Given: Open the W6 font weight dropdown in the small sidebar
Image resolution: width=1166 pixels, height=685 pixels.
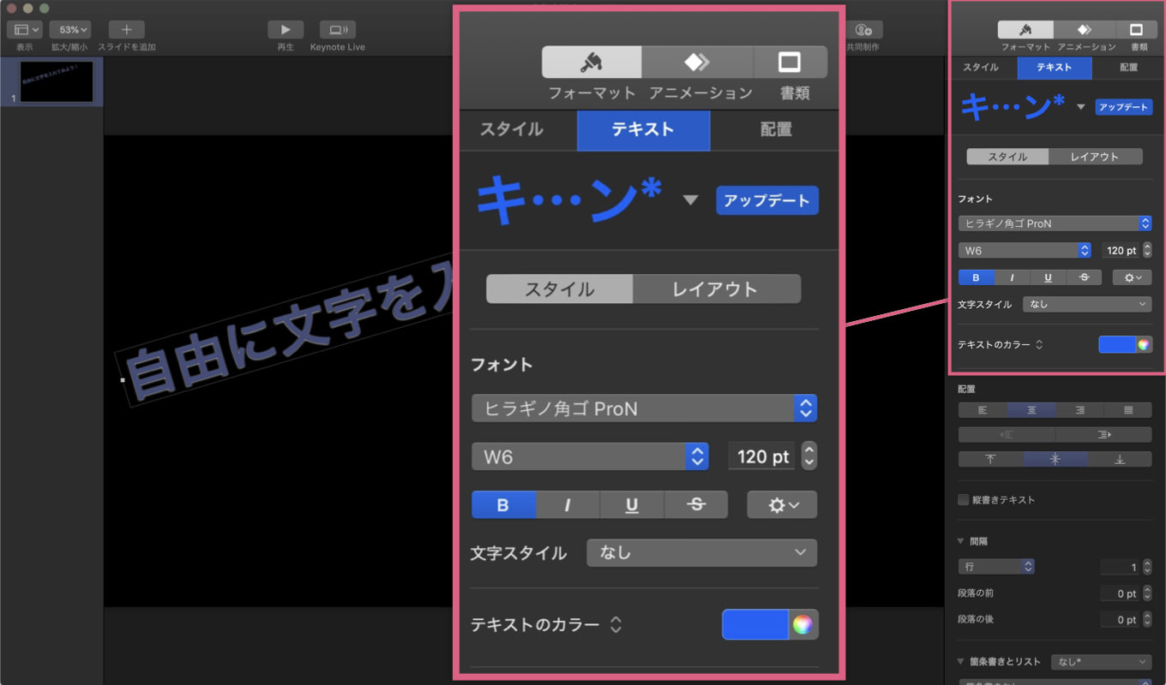Looking at the screenshot, I should [1024, 251].
